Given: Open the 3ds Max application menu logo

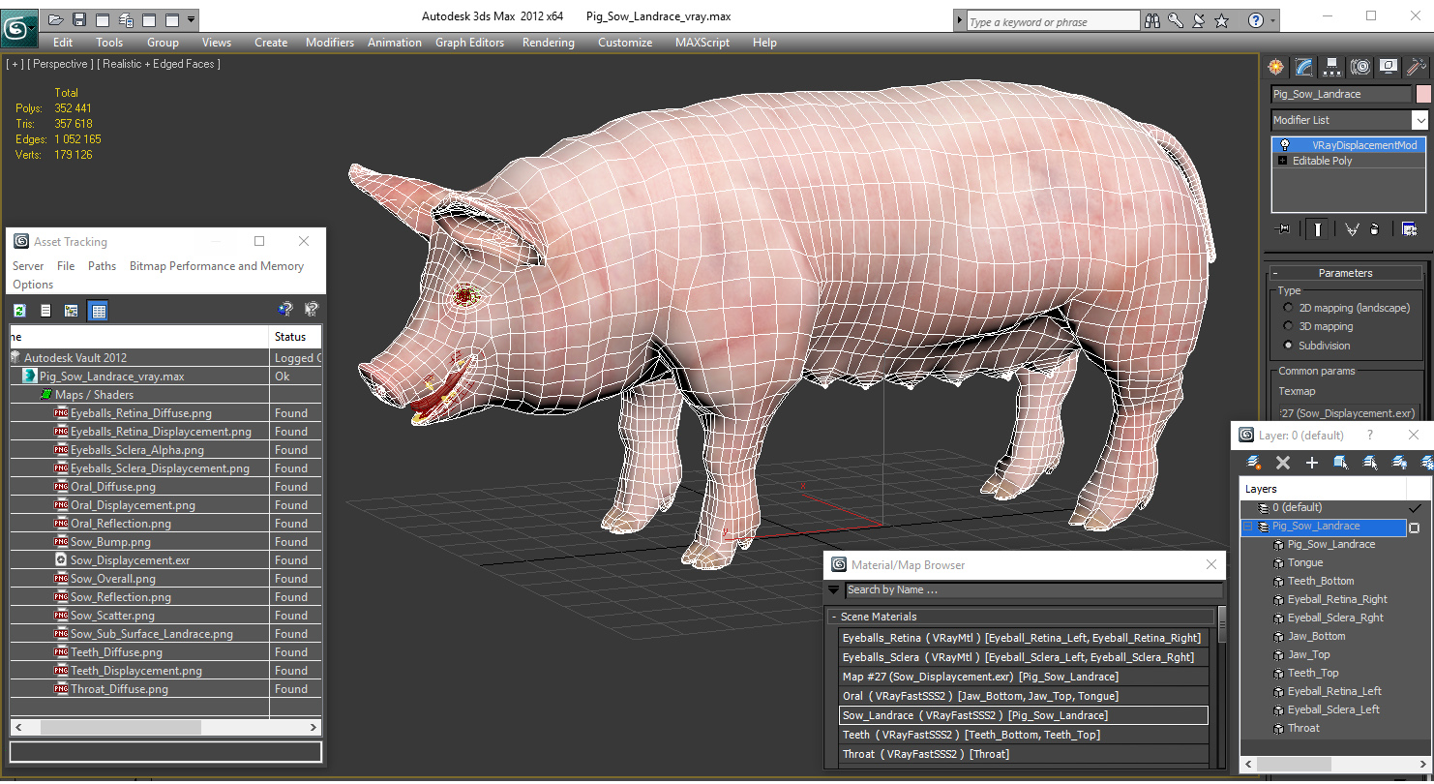Looking at the screenshot, I should click(18, 28).
